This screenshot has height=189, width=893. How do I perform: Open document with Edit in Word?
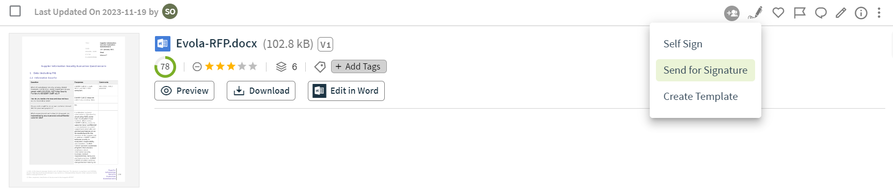tap(346, 91)
